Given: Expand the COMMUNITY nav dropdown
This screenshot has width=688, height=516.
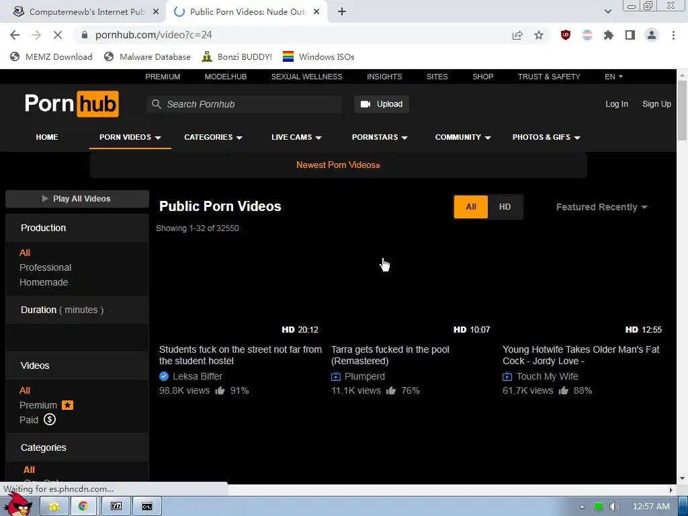Looking at the screenshot, I should point(462,137).
